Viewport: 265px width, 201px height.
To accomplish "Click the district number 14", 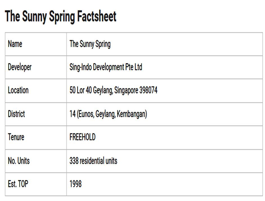I will pyautogui.click(x=72, y=114).
